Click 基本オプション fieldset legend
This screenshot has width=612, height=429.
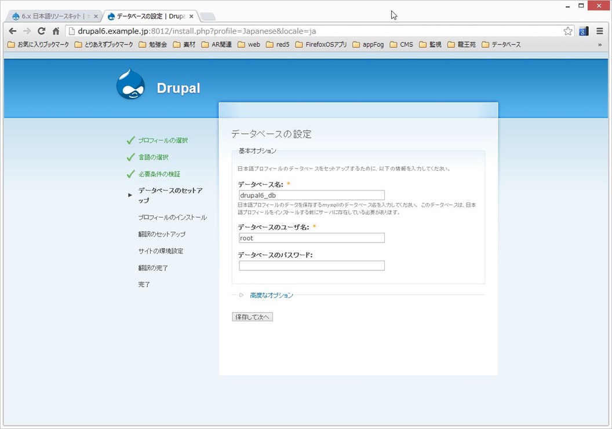pos(257,151)
